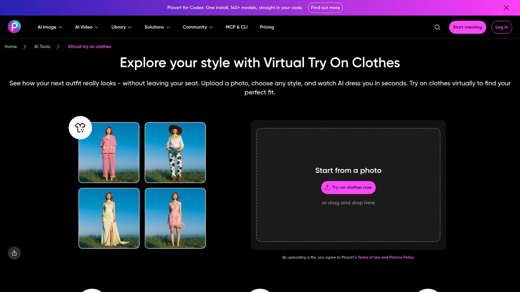Screen dimensions: 520x292
Task: Click Find out more in banner
Action: (x=325, y=8)
